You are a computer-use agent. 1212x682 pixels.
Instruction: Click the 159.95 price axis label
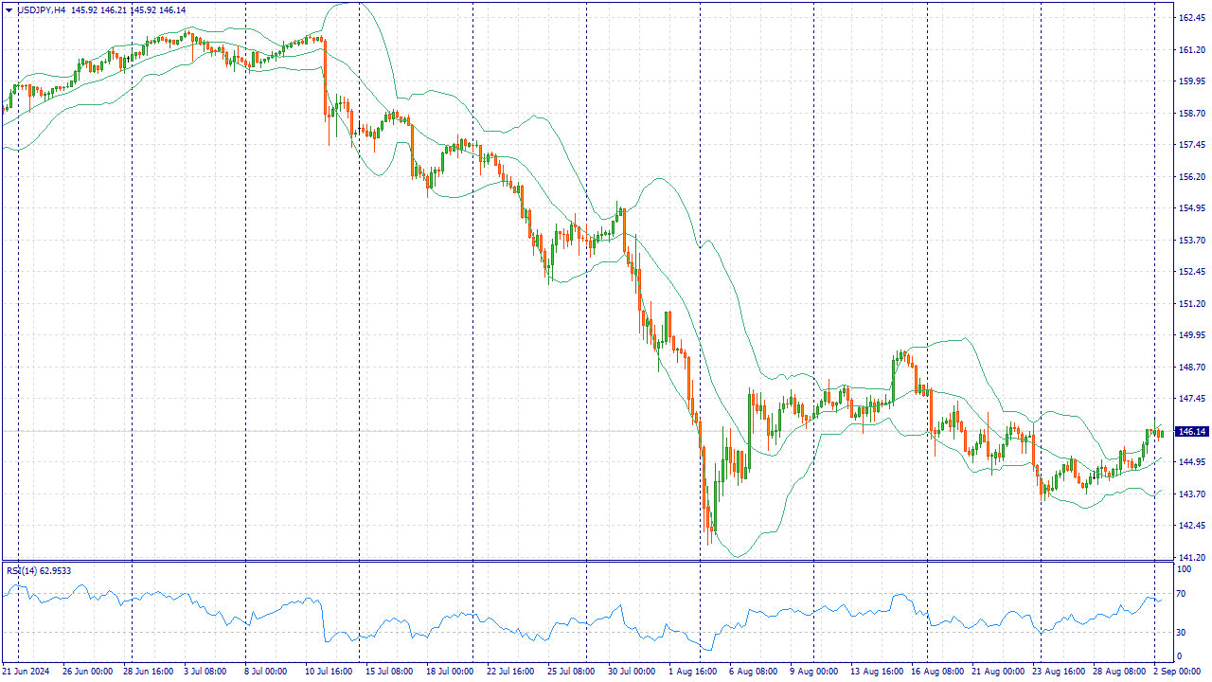coord(1190,81)
